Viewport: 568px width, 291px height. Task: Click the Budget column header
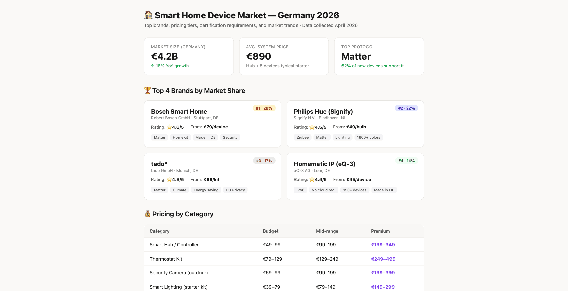271,231
